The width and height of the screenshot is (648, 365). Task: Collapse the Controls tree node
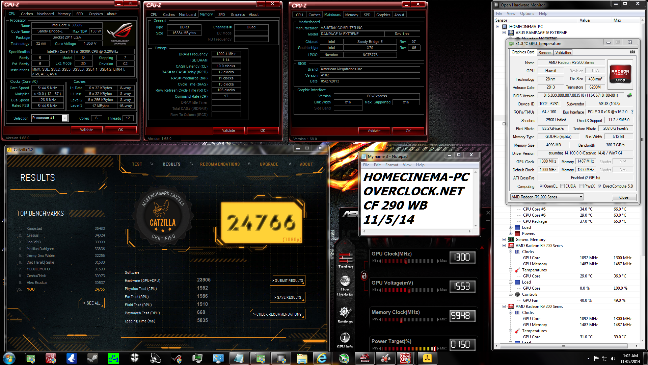pos(510,294)
